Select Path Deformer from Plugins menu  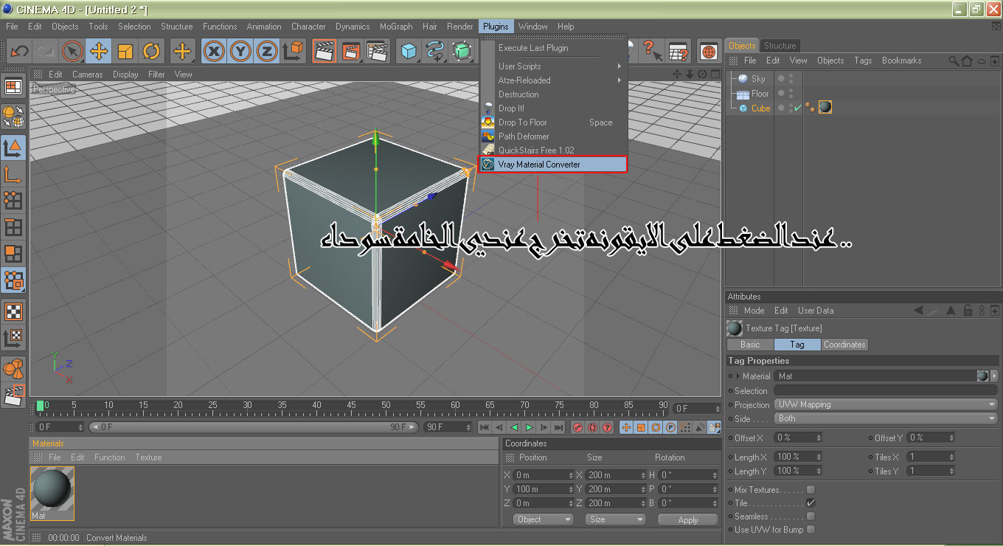553,136
